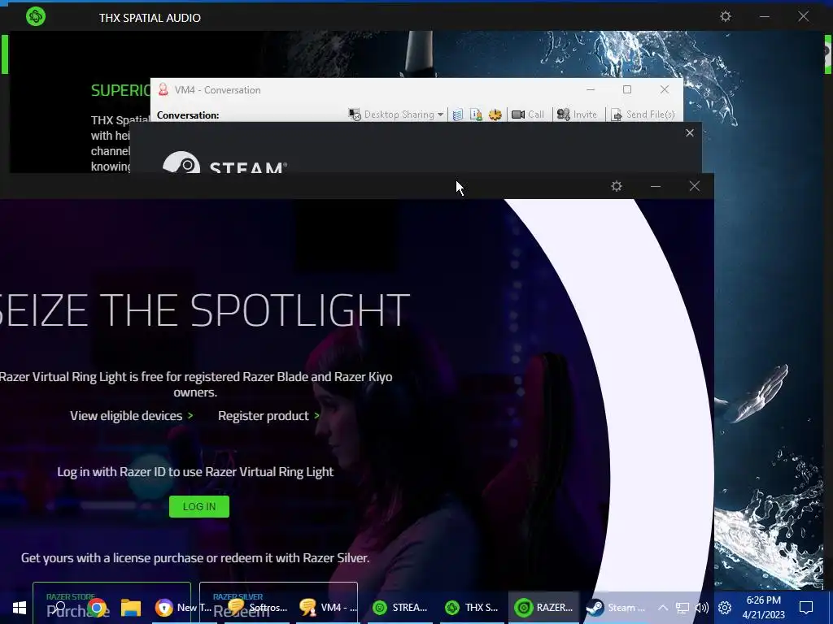The height and width of the screenshot is (624, 833).
Task: Open the Register product link
Action: [x=268, y=416]
